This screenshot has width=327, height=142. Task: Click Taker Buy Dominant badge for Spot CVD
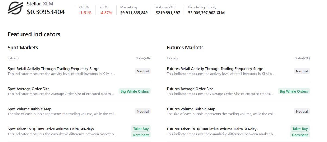pos(141,132)
